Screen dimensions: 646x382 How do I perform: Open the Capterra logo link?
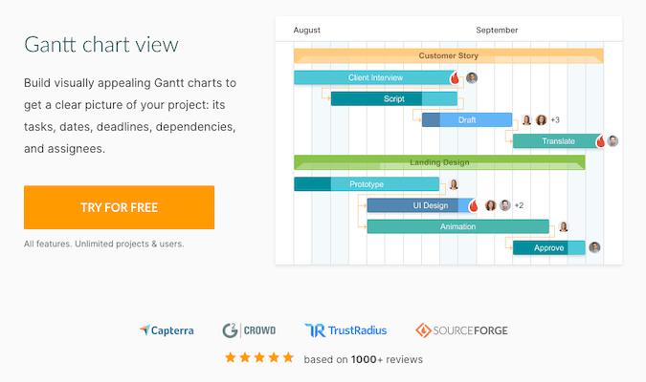(167, 330)
